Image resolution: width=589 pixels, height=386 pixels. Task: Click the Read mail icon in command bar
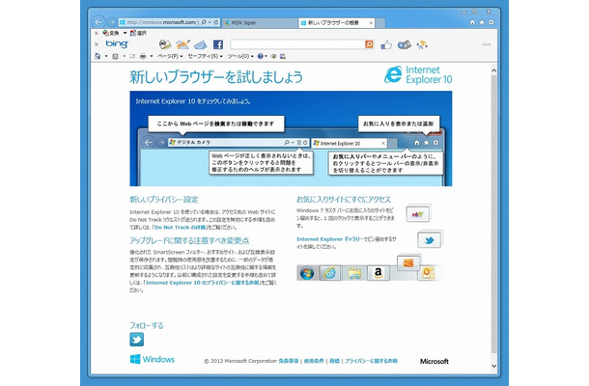pos(132,56)
